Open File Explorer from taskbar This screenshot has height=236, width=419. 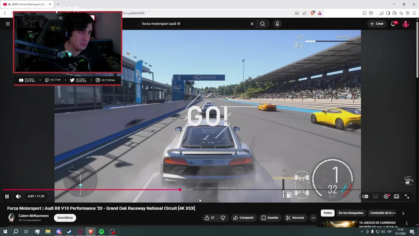[48, 232]
